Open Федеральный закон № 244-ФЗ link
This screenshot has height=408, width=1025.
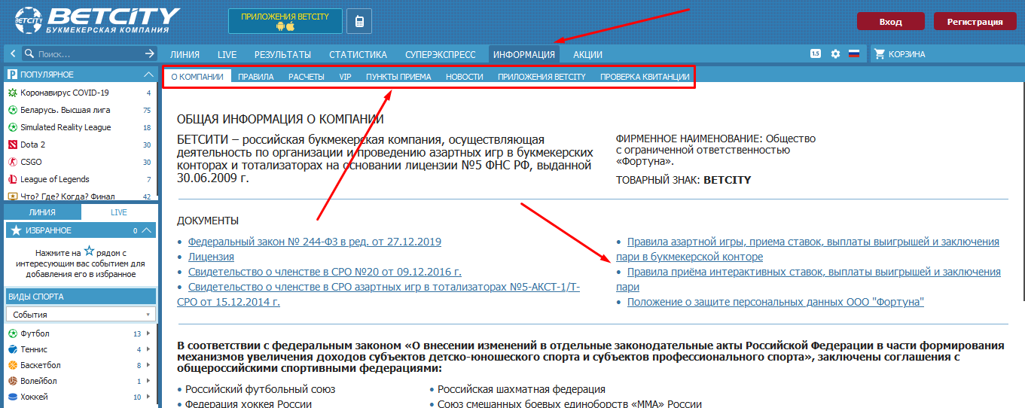coord(315,242)
